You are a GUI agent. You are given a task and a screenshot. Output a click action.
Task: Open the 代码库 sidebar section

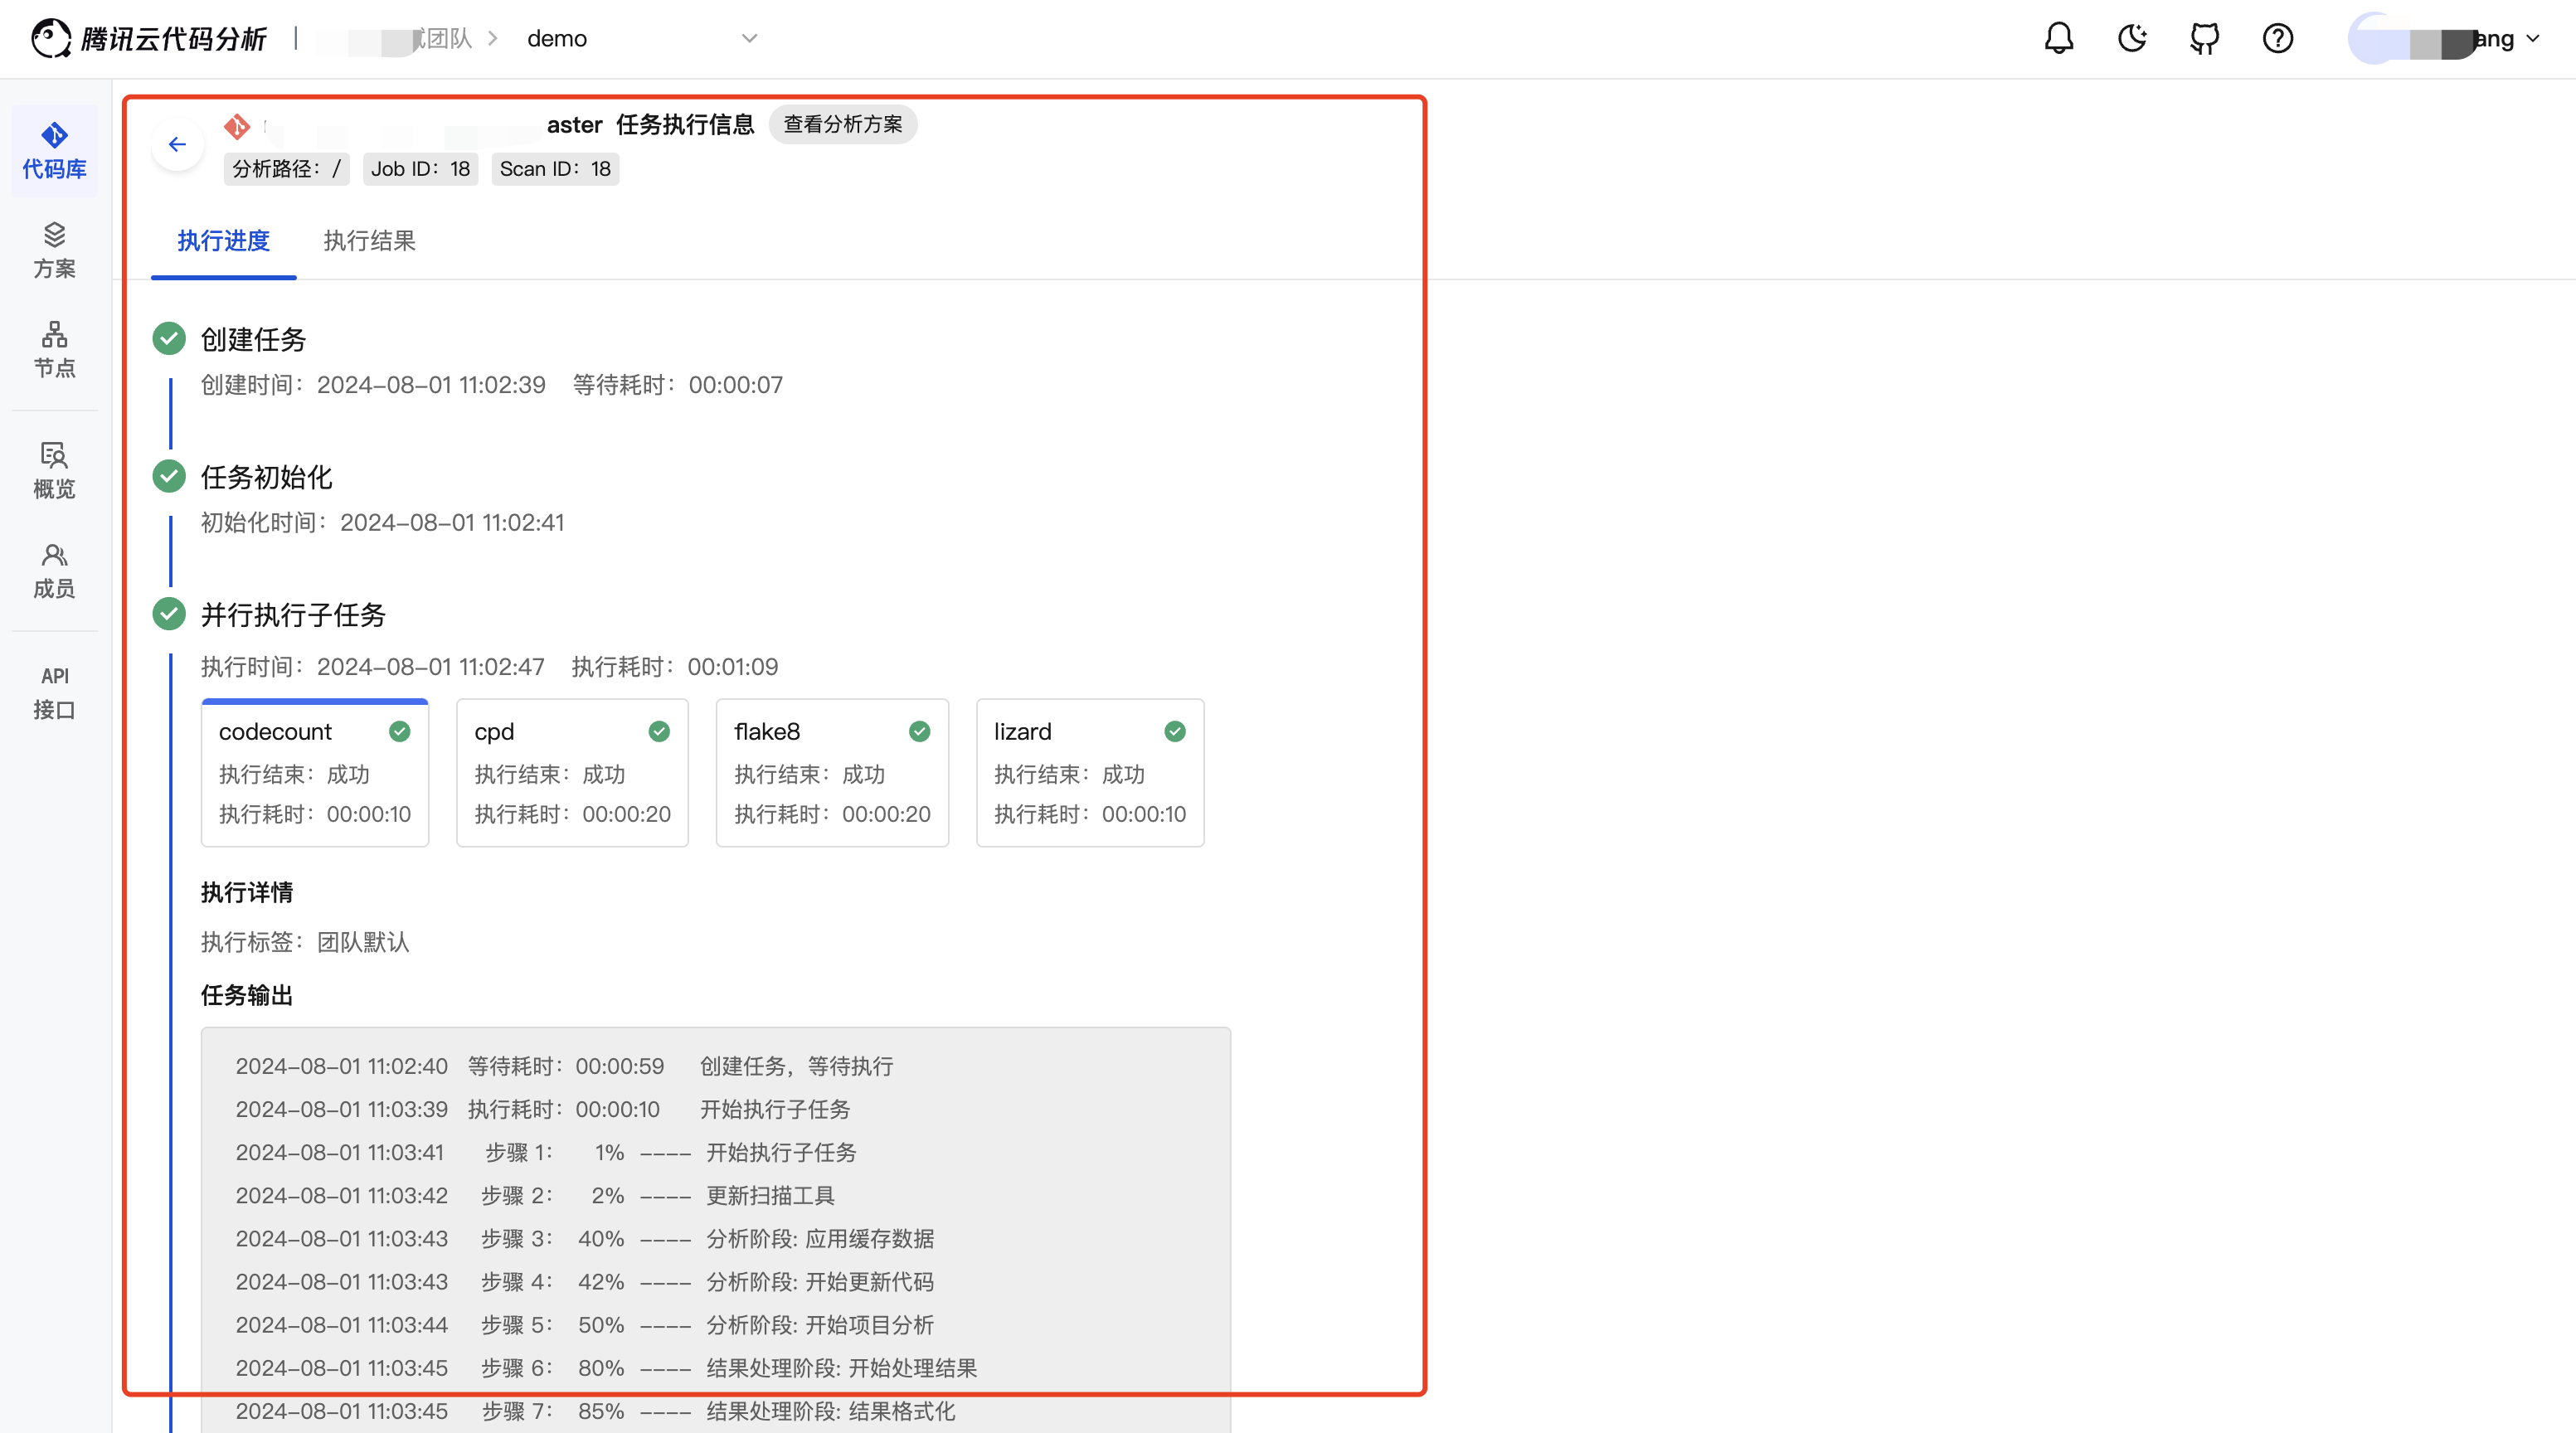pyautogui.click(x=54, y=151)
